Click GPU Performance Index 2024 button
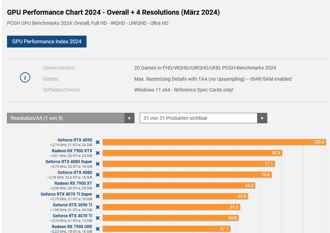The image size is (330, 233). pos(47,42)
